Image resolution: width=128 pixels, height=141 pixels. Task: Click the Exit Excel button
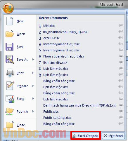pyautogui.click(x=113, y=136)
